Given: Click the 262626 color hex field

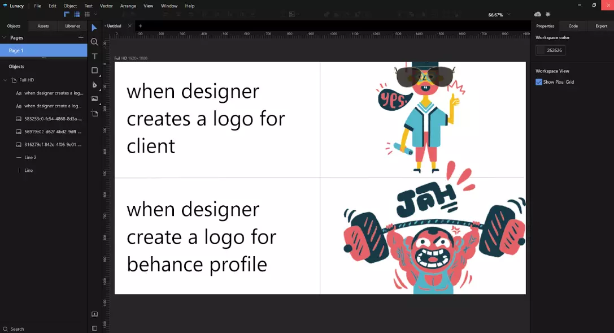Looking at the screenshot, I should (555, 50).
